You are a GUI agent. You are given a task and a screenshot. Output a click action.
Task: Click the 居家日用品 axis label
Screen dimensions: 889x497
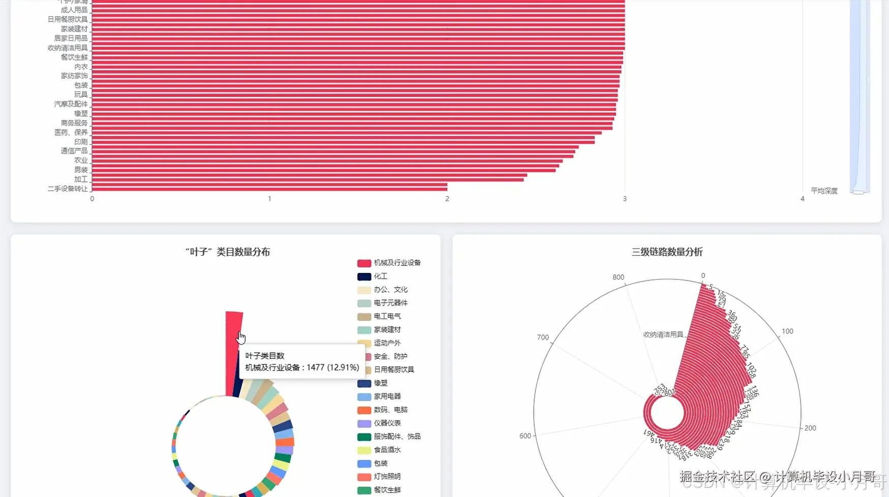tap(71, 38)
